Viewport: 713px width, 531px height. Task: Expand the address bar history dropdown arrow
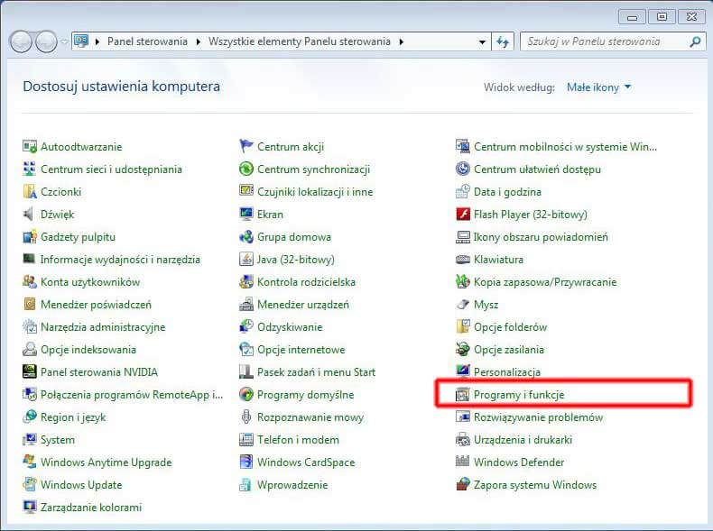click(x=482, y=41)
